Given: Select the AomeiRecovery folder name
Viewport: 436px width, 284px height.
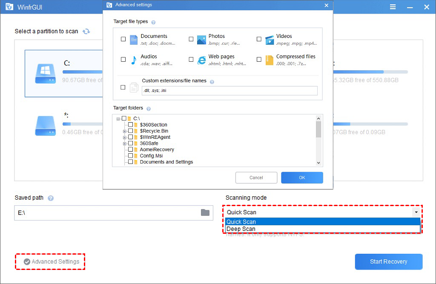Looking at the screenshot, I should 157,149.
